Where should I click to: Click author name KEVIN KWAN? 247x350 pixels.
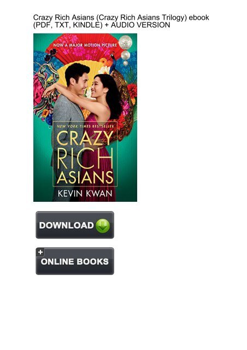coord(85,193)
